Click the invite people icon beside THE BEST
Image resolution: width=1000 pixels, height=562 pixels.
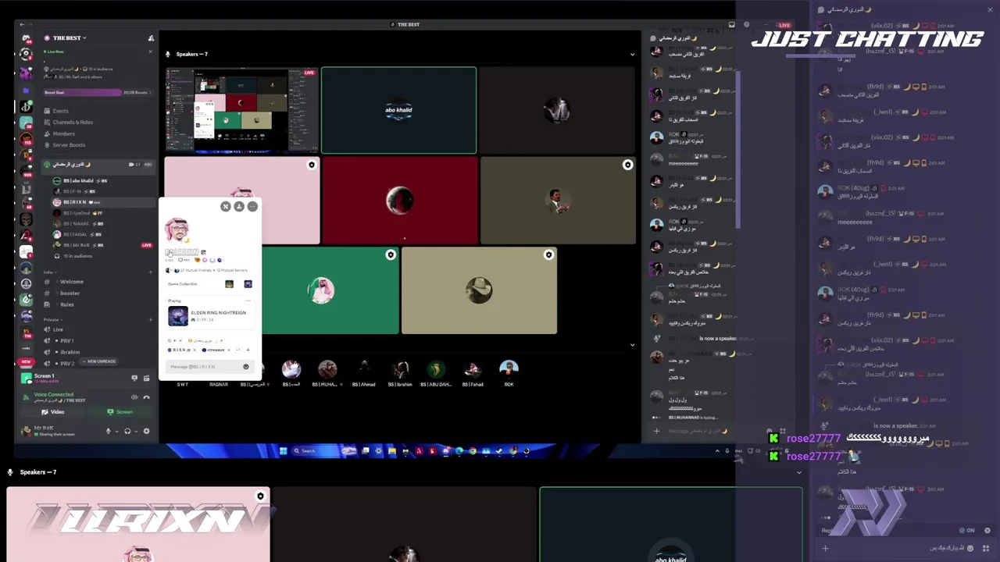[x=151, y=38]
